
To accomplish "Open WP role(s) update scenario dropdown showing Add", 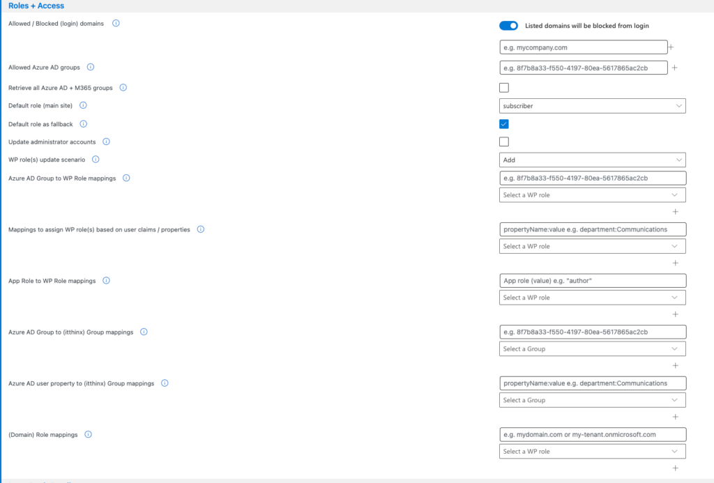I will coord(593,160).
